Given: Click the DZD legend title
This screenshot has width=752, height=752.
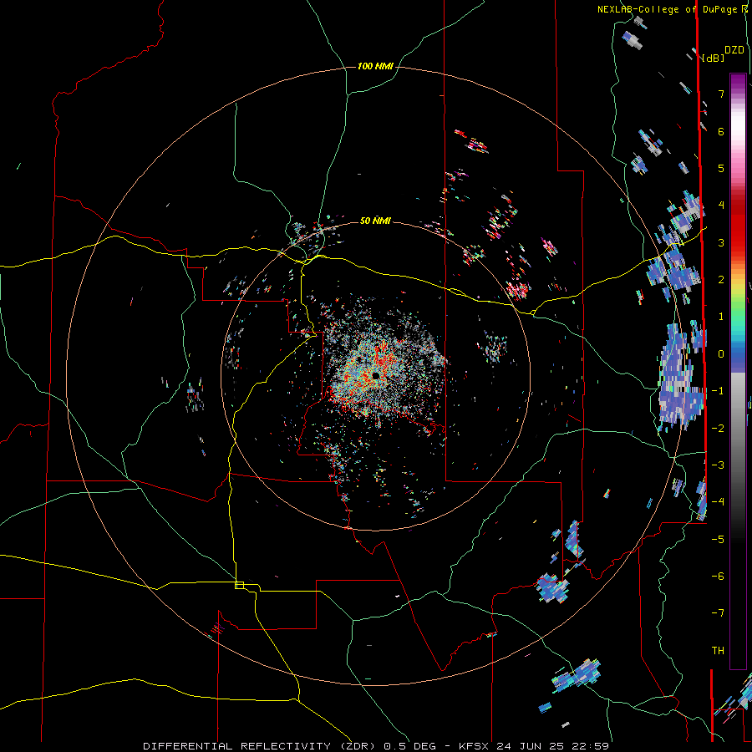Looking at the screenshot, I should [x=734, y=50].
